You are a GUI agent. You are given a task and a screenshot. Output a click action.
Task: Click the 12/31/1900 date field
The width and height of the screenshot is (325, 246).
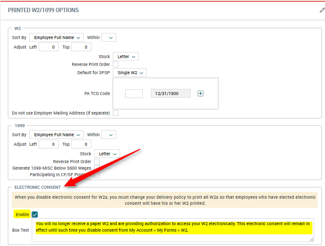pyautogui.click(x=171, y=93)
